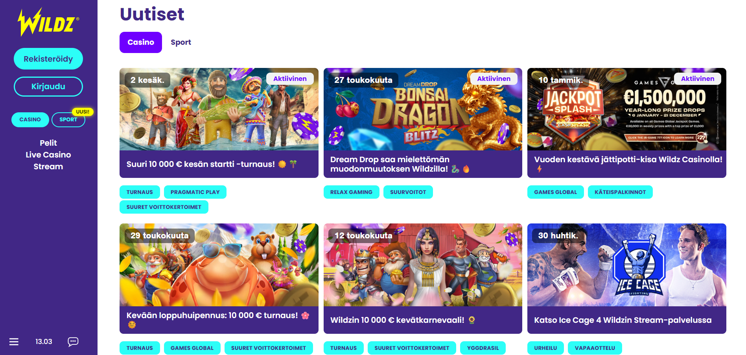Filter by the RELAX GAMING tag
The image size is (746, 355).
coord(351,192)
